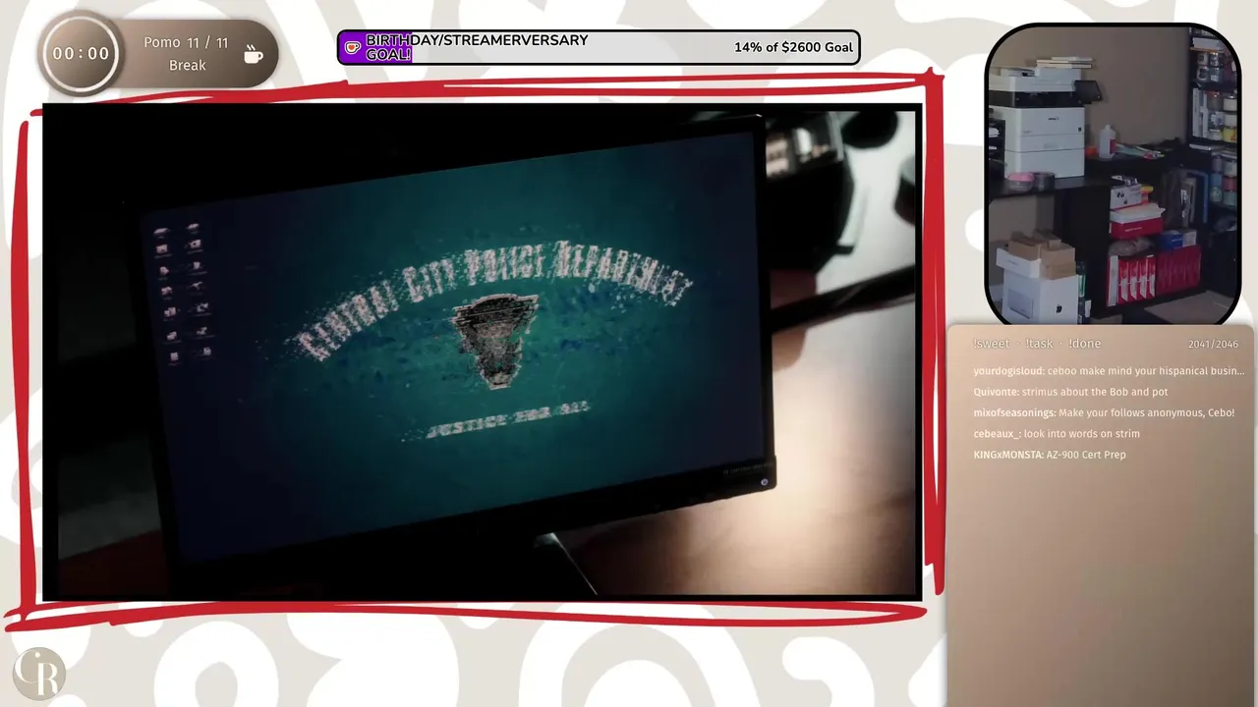Screen dimensions: 1258x707
Task: Click the purple goal heart-cup icon
Action: (352, 47)
